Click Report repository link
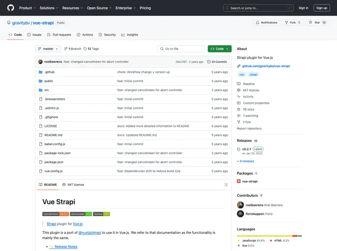Image resolution: width=337 pixels, height=251 pixels. (x=249, y=128)
